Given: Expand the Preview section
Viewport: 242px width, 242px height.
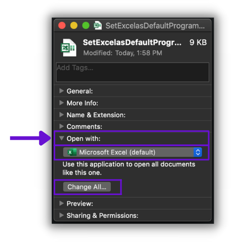Looking at the screenshot, I should pyautogui.click(x=61, y=203).
